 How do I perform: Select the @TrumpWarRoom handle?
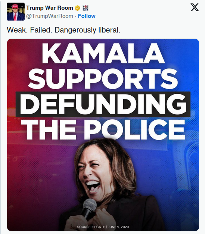50,16
